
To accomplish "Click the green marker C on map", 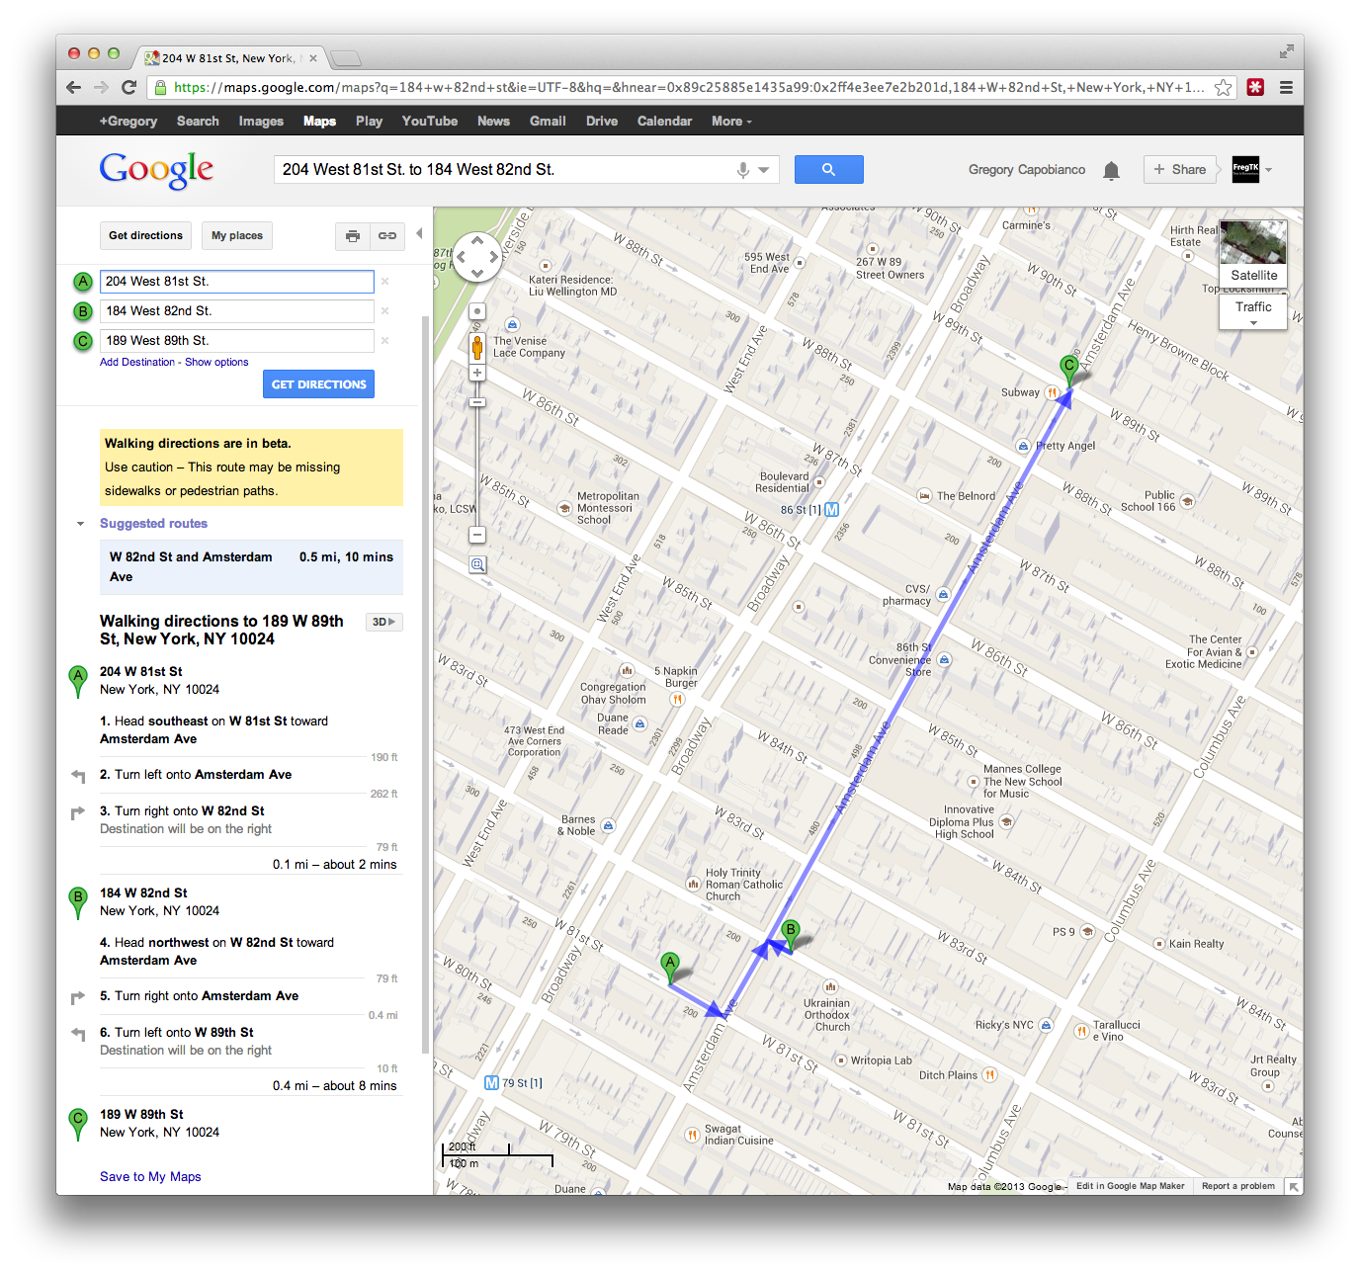I will pyautogui.click(x=1068, y=370).
